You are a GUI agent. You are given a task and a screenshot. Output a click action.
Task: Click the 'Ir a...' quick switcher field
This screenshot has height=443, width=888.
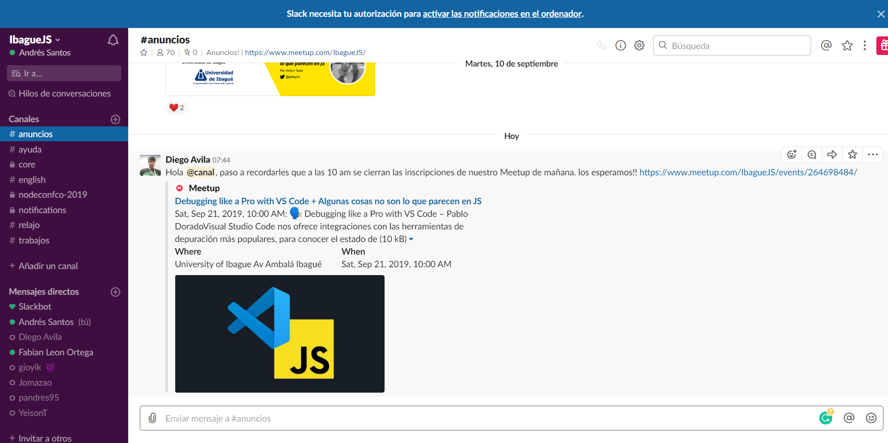click(x=64, y=73)
